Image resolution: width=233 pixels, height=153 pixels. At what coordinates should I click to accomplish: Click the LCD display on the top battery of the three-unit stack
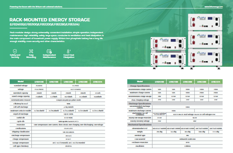[x=210, y=18]
